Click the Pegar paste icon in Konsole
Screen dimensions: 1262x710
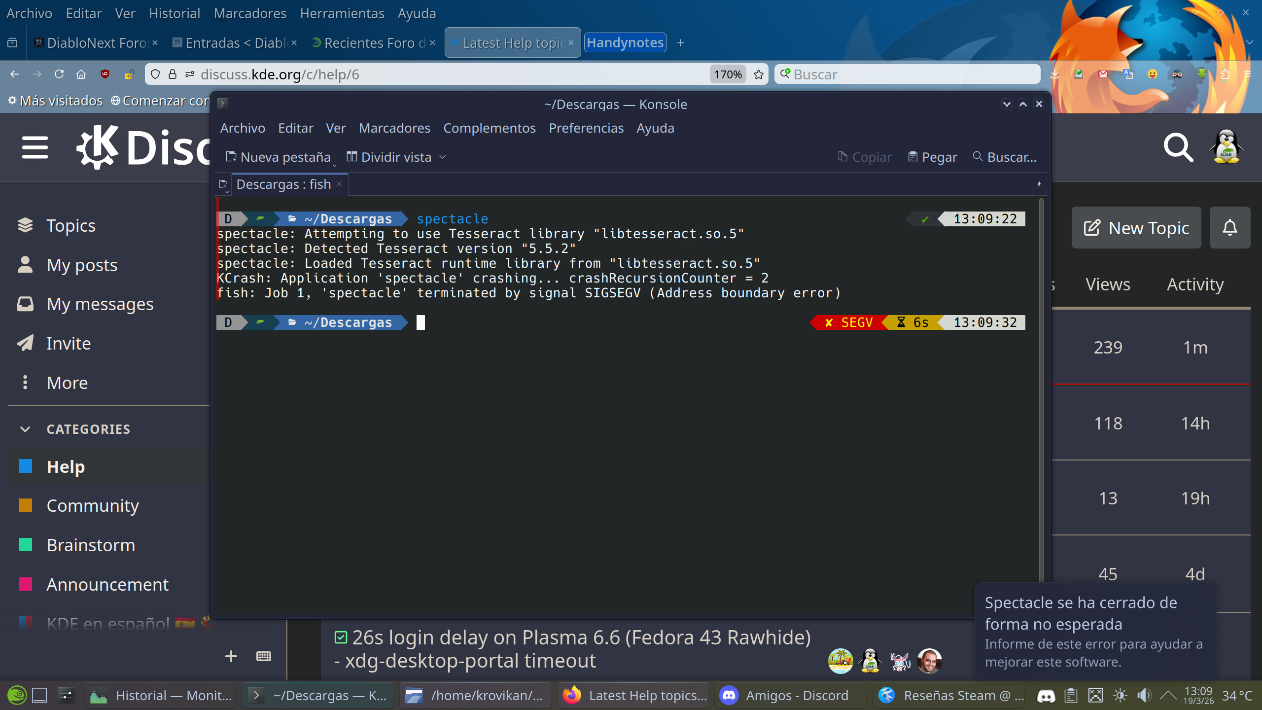click(x=913, y=157)
